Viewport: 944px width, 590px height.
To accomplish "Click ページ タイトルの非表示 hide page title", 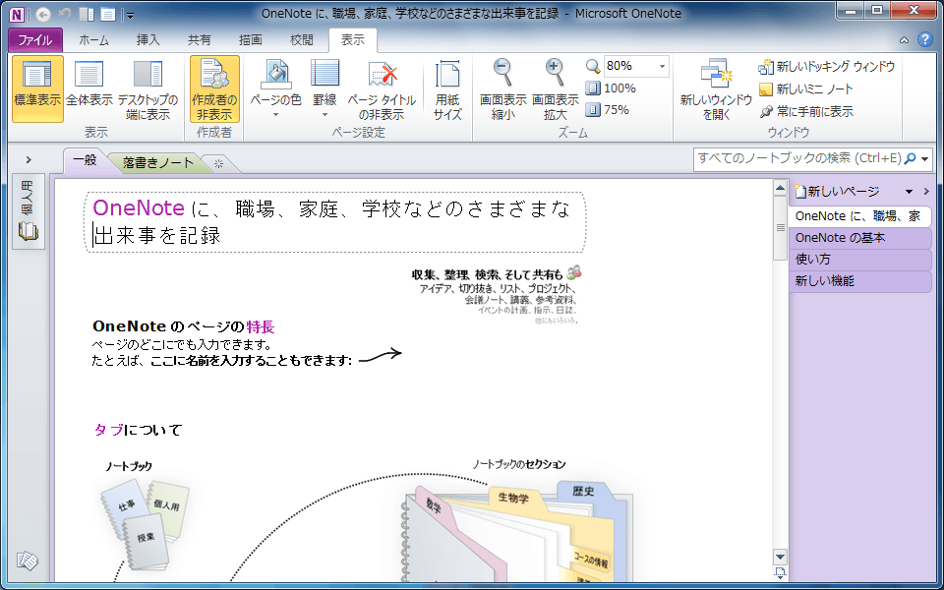I will click(x=382, y=89).
